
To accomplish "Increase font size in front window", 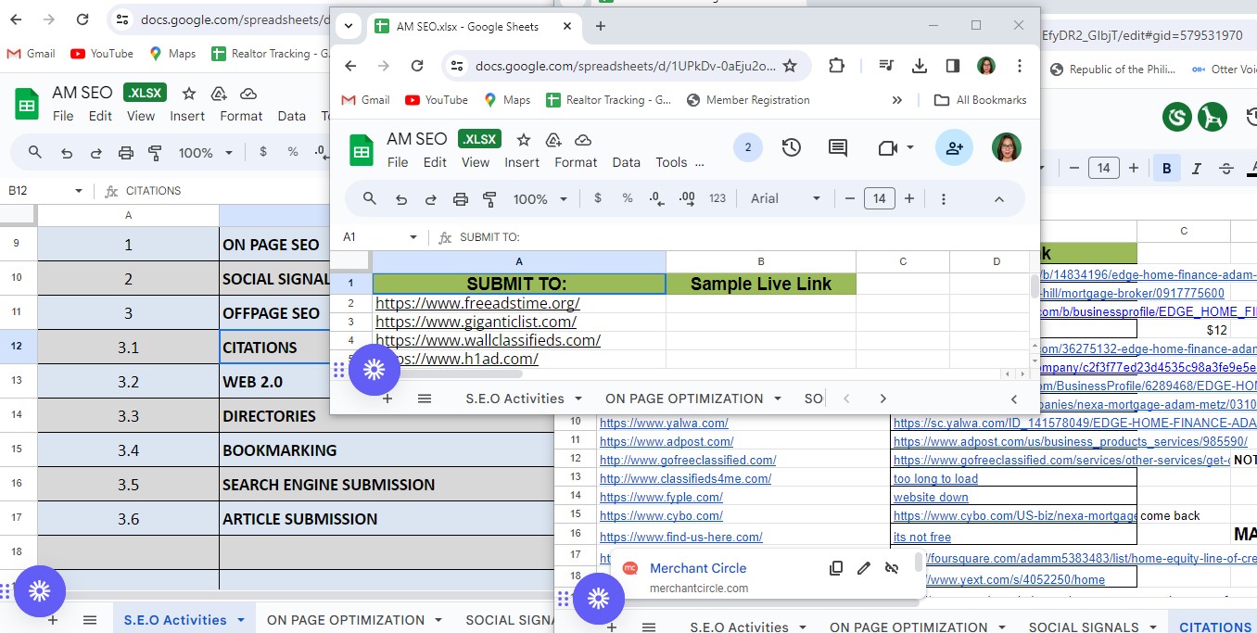I will coord(909,198).
